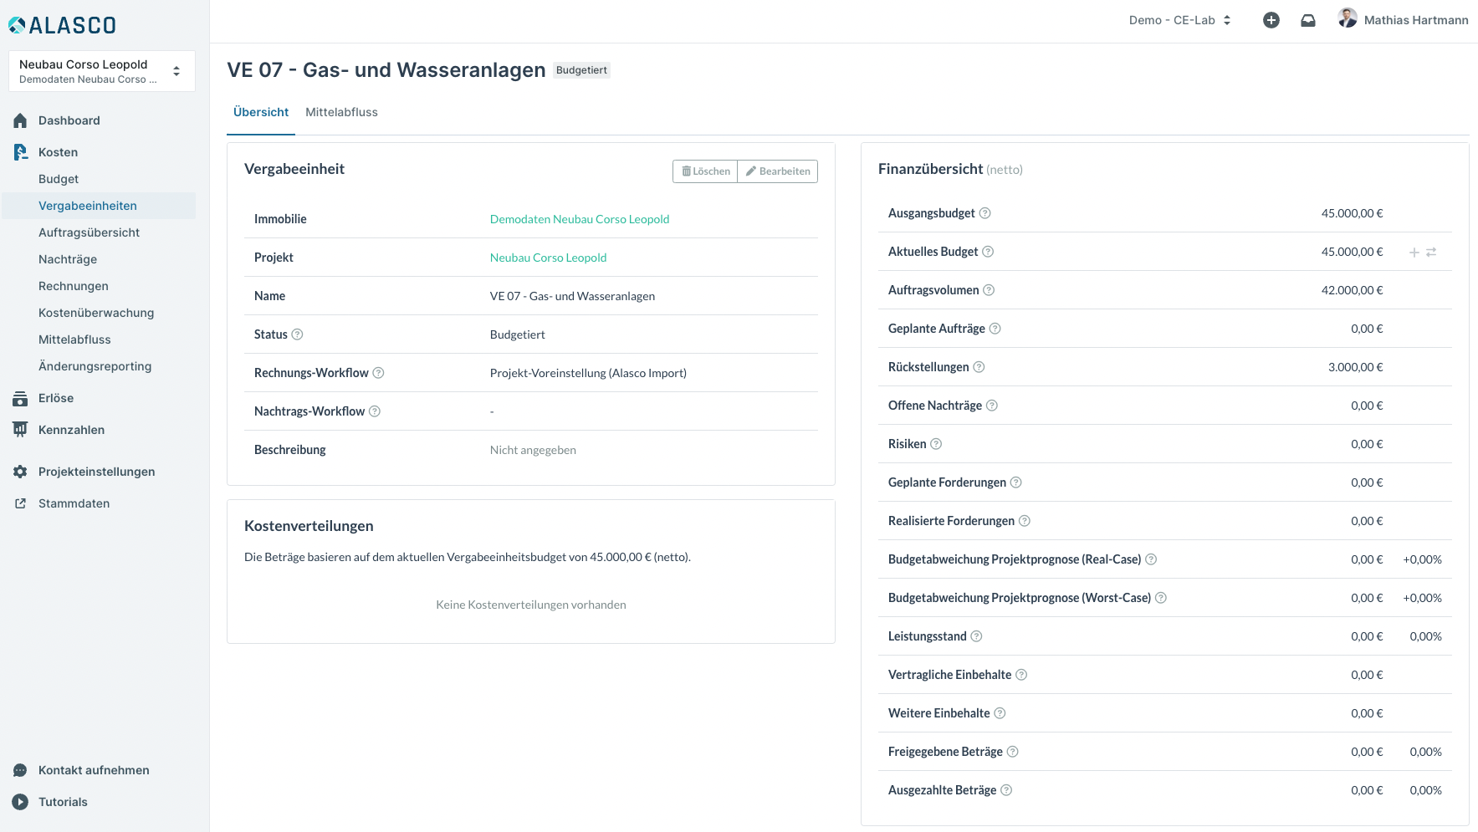
Task: Click the plus add icon in header
Action: coord(1271,20)
